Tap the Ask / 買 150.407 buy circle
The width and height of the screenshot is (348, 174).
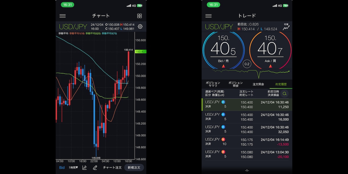[270, 50]
